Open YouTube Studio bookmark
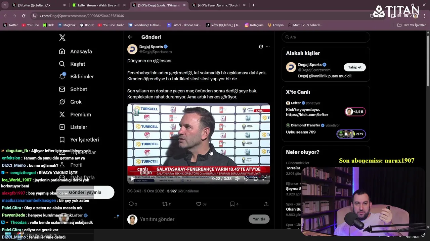The width and height of the screenshot is (430, 241). click(x=111, y=25)
